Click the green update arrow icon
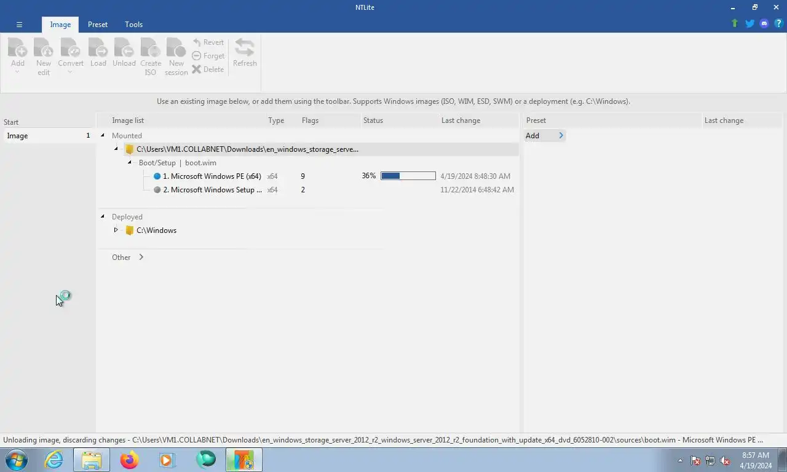Screen dimensions: 787x472 click(x=734, y=23)
